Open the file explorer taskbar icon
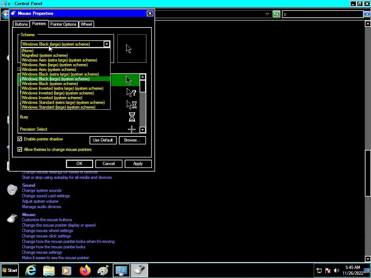The width and height of the screenshot is (371, 278). click(x=49, y=270)
